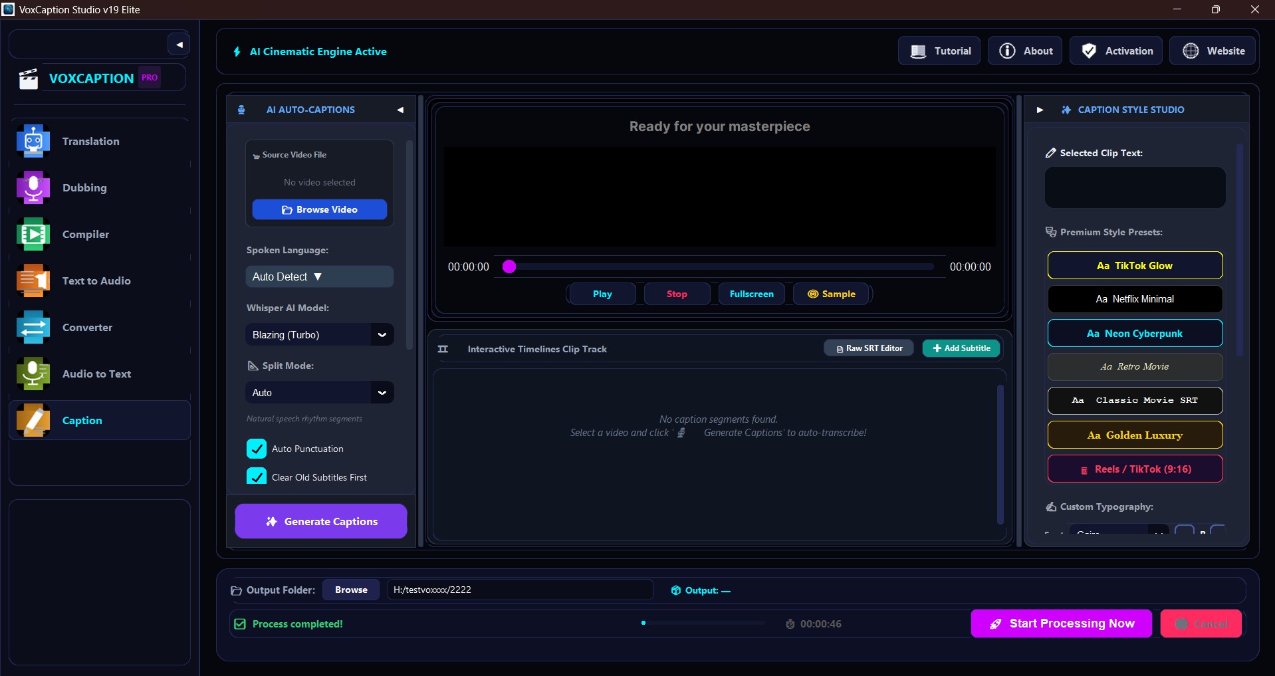Click the Output Folder folder icon
This screenshot has height=676, width=1275.
pyautogui.click(x=236, y=590)
